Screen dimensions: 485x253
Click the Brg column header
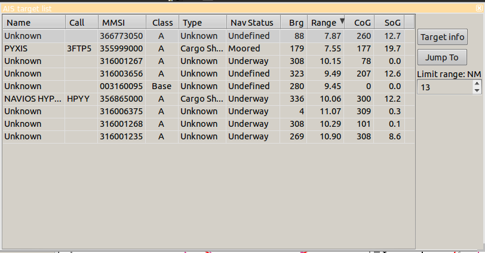[x=294, y=23]
